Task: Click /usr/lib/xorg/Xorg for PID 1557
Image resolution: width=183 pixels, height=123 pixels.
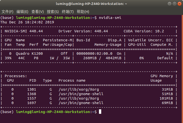Action: point(79,98)
